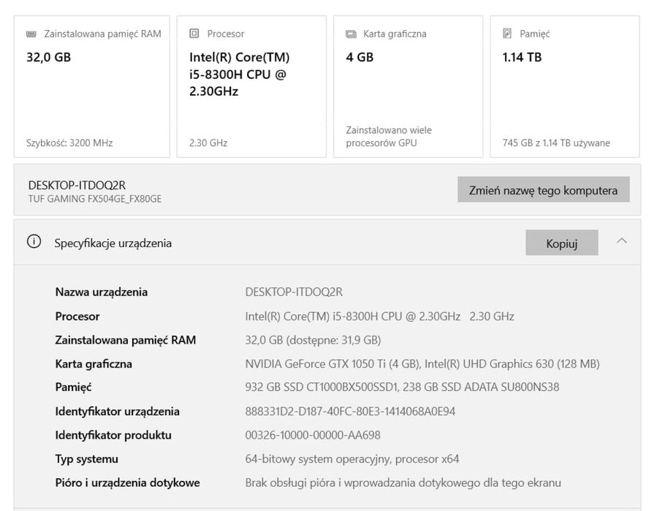Click the Pióro i urządzenia dotykowe label
Screen dimensions: 649x511
(127, 482)
